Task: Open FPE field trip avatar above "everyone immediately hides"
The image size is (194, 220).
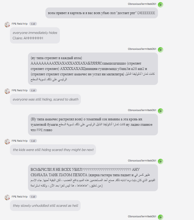Action: click(x=7, y=24)
